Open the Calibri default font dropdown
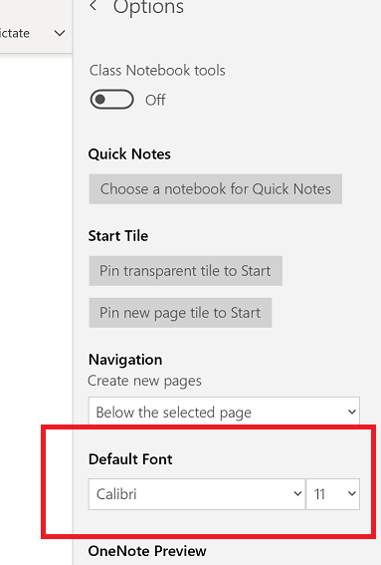This screenshot has height=565, width=381. pos(197,494)
